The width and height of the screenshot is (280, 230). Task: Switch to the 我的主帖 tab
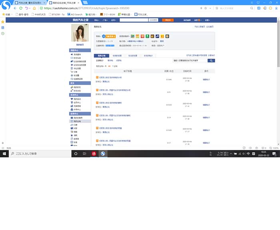pyautogui.click(x=102, y=56)
